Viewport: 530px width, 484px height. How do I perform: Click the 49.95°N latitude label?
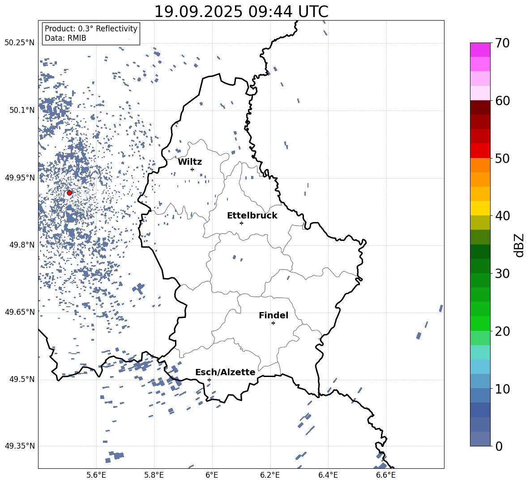20,178
